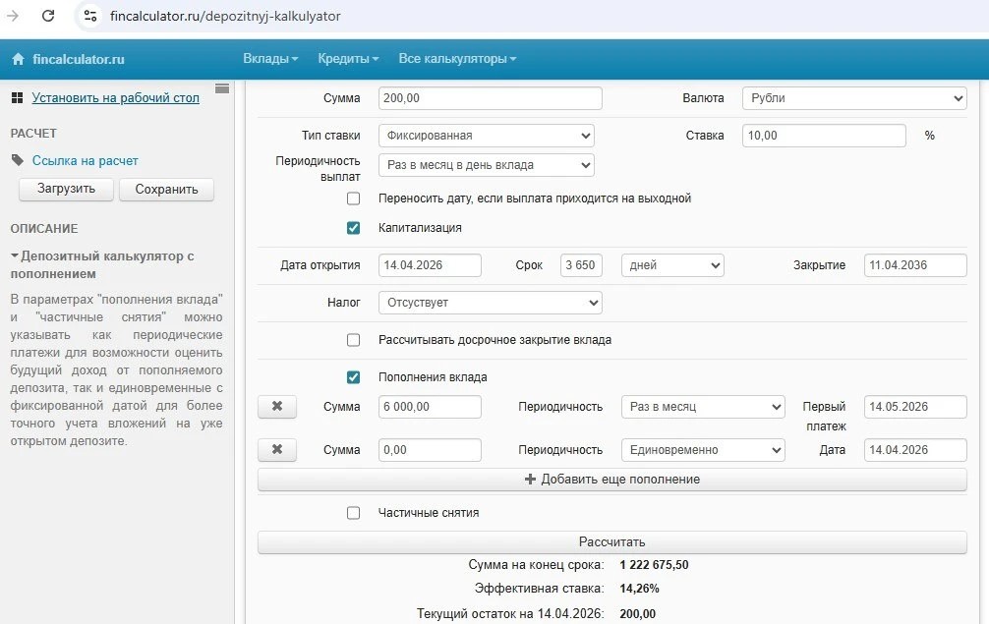Open the Вклады menu
This screenshot has width=989, height=624.
pos(270,59)
